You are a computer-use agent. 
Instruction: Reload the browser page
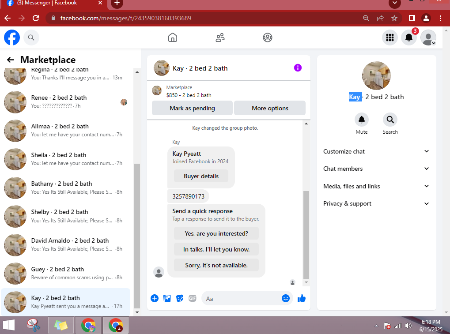click(x=36, y=18)
